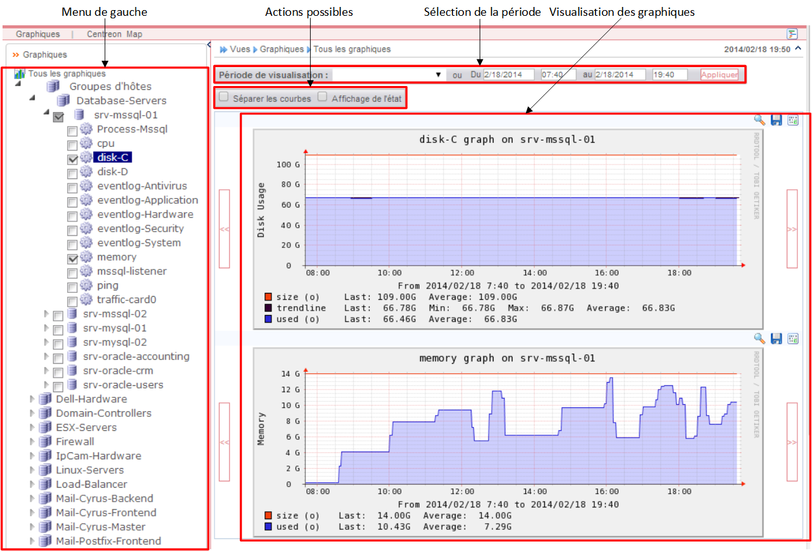Viewport: 812px width, 551px height.
Task: Click the 19:40 end time field
Action: (670, 75)
